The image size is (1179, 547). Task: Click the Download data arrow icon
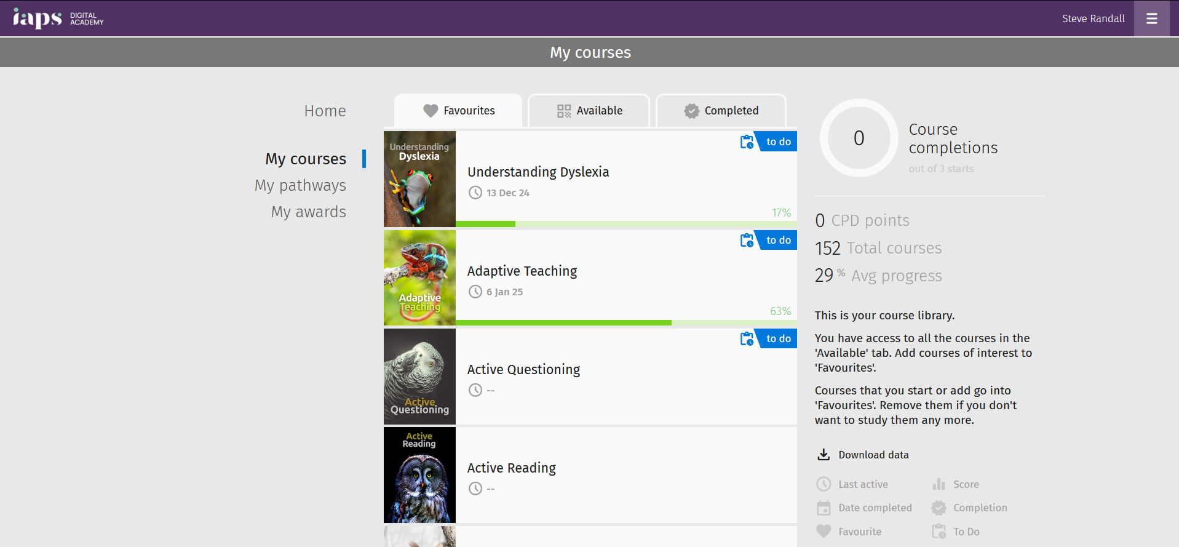pyautogui.click(x=824, y=455)
